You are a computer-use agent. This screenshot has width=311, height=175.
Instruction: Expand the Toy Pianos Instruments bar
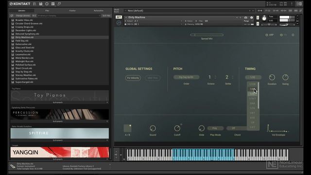[x=59, y=103]
